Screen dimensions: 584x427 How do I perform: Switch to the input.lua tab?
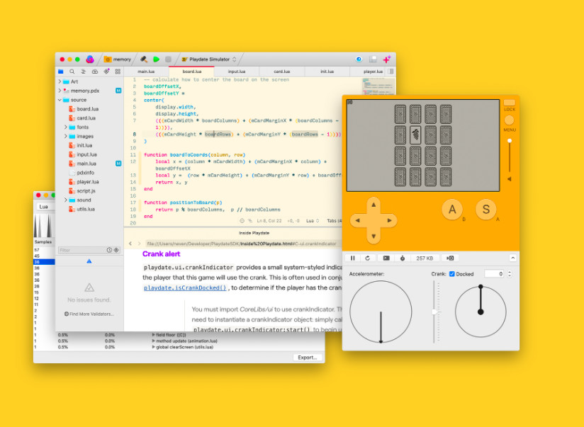pos(237,72)
